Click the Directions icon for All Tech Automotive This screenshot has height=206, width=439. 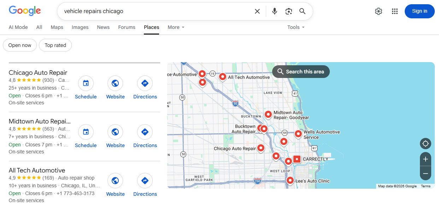click(x=145, y=181)
